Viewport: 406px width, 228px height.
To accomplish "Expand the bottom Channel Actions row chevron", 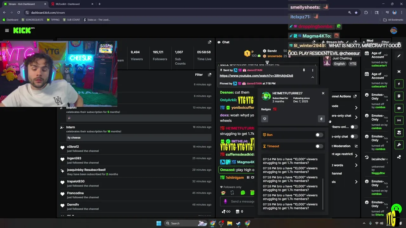I will pyautogui.click(x=356, y=182).
